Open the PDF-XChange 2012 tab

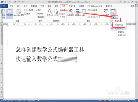[x=95, y=6]
